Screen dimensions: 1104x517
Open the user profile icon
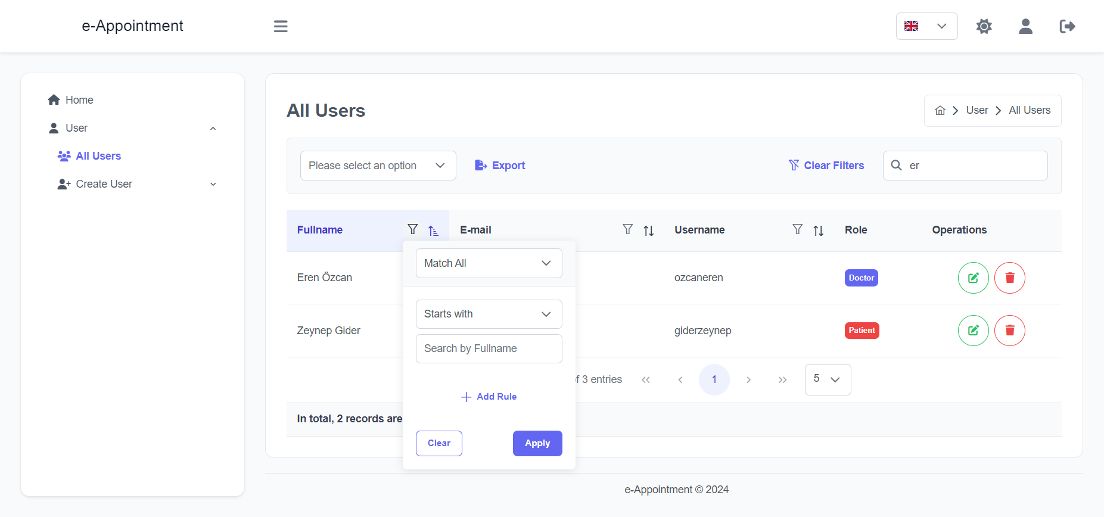click(x=1025, y=26)
